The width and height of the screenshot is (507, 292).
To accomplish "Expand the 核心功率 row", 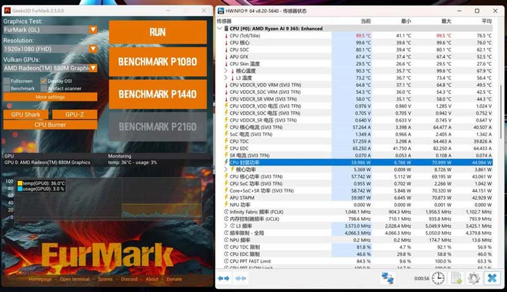I will [226, 169].
